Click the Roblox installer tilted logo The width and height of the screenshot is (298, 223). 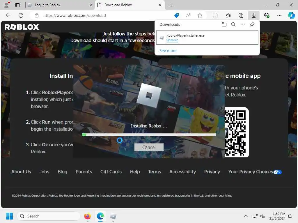point(149,95)
